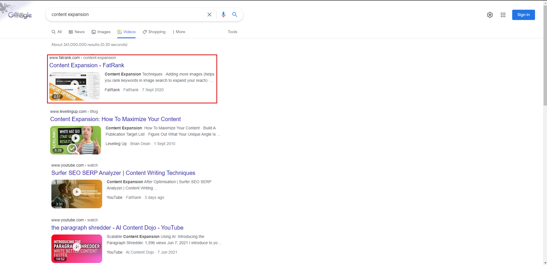Viewport: 547px width, 265px height.
Task: Click the 'About 261,000,000 results' text
Action: [x=89, y=44]
